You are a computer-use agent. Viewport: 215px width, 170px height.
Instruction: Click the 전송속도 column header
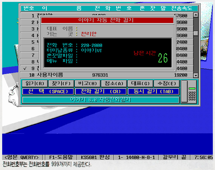coord(182,8)
